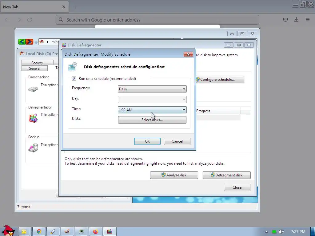The image size is (315, 236).
Task: Uncheck Run on a schedule checkbox
Action: click(74, 78)
